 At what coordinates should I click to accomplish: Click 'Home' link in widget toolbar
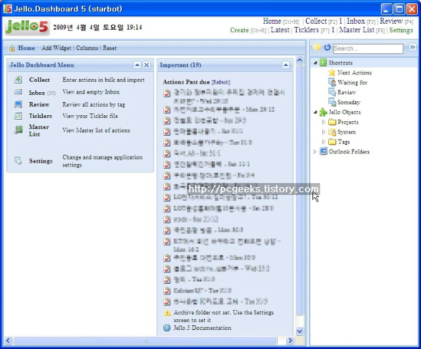tap(26, 48)
